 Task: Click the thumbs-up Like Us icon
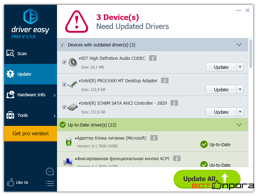point(11,182)
